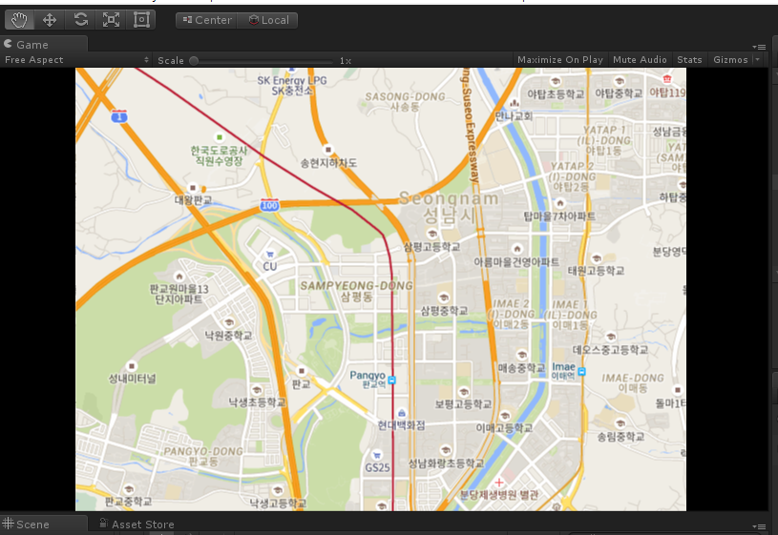Click the red cross hospital icon
Screen dimensions: 778x535
pos(499,483)
